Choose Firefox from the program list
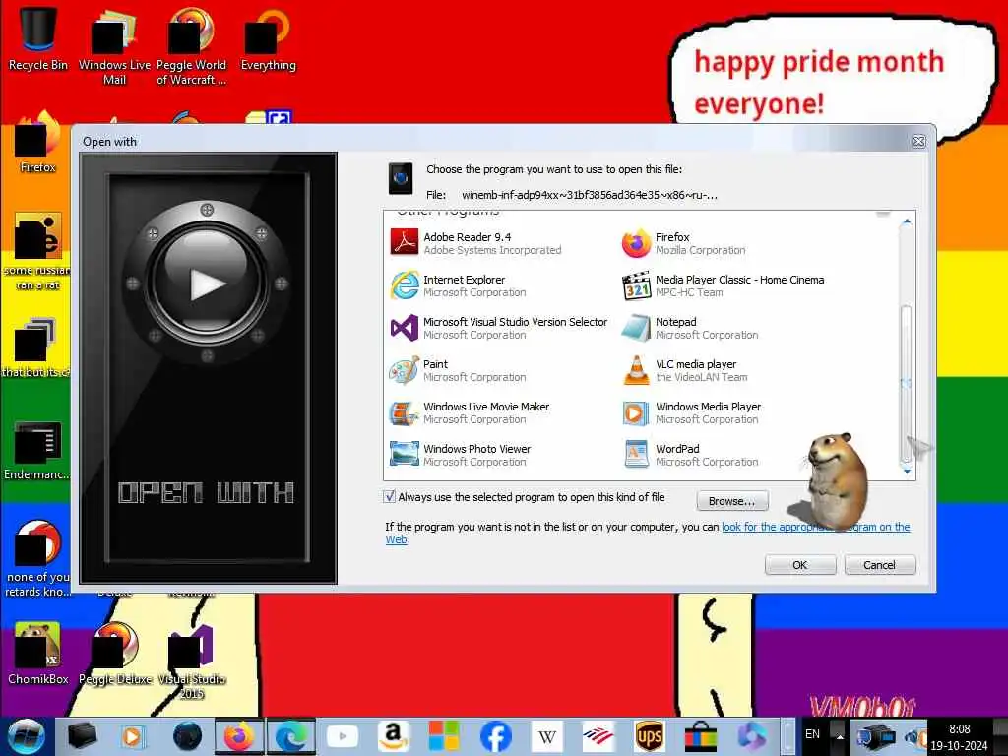This screenshot has height=756, width=1008. [683, 243]
